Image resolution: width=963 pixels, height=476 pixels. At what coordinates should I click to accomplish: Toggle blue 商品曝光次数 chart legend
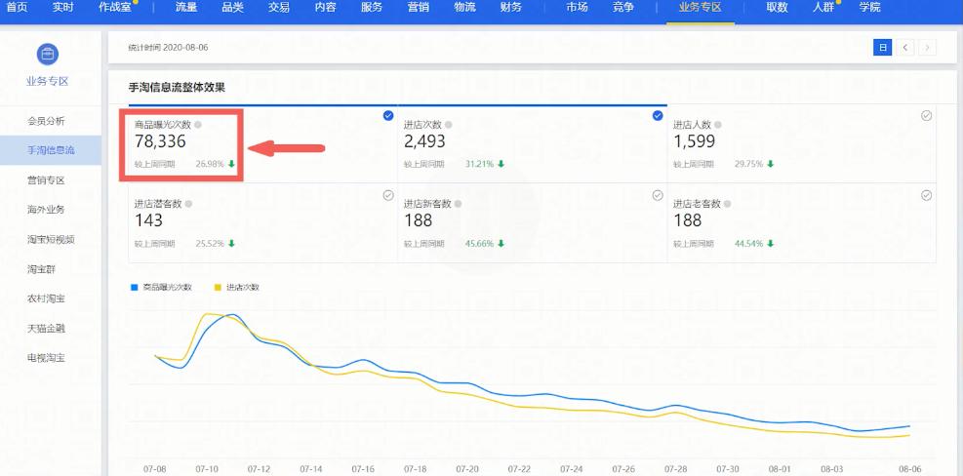[x=162, y=287]
